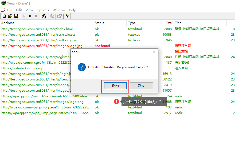Click the title 登录-特斯汀学院-接口项目实战
235x146 pixels.
click(x=197, y=29)
